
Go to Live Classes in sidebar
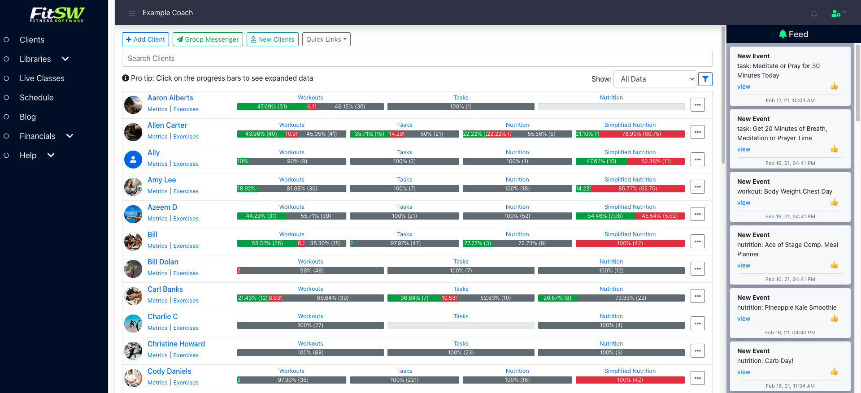[x=42, y=78]
